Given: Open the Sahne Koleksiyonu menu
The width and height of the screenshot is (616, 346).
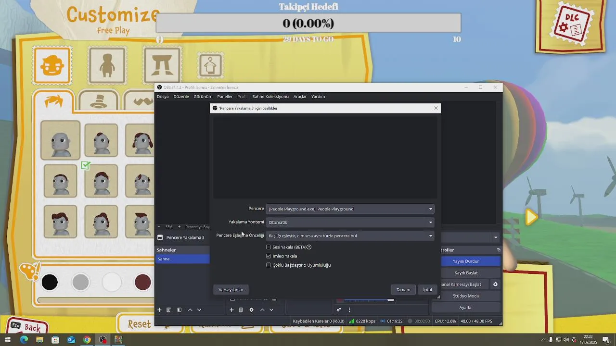Looking at the screenshot, I should pos(270,97).
